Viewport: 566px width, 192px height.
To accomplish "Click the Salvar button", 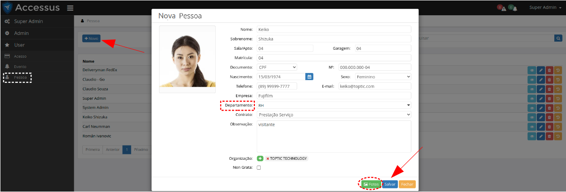I will click(x=390, y=184).
